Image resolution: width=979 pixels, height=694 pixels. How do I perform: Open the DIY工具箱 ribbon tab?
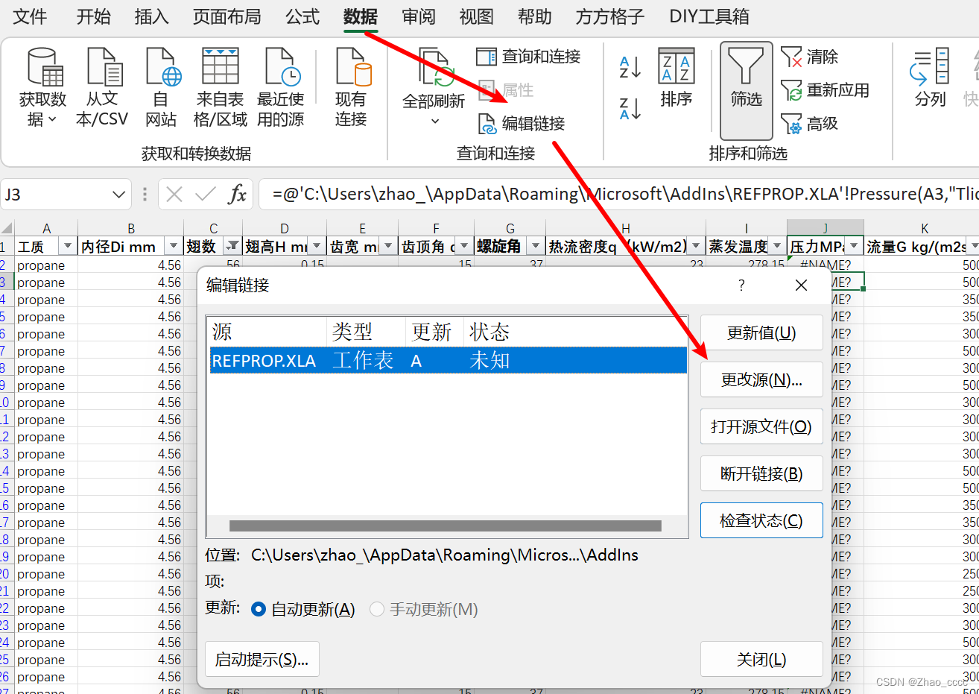(x=709, y=16)
